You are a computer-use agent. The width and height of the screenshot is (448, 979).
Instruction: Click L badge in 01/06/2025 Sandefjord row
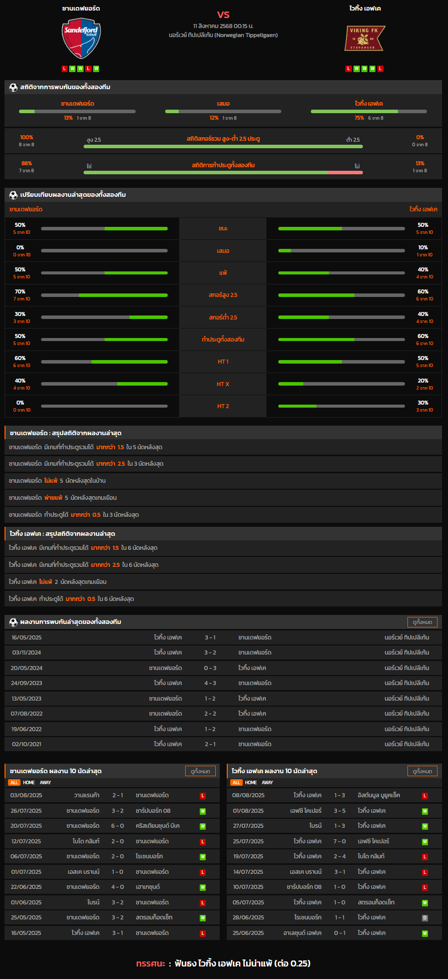click(203, 903)
